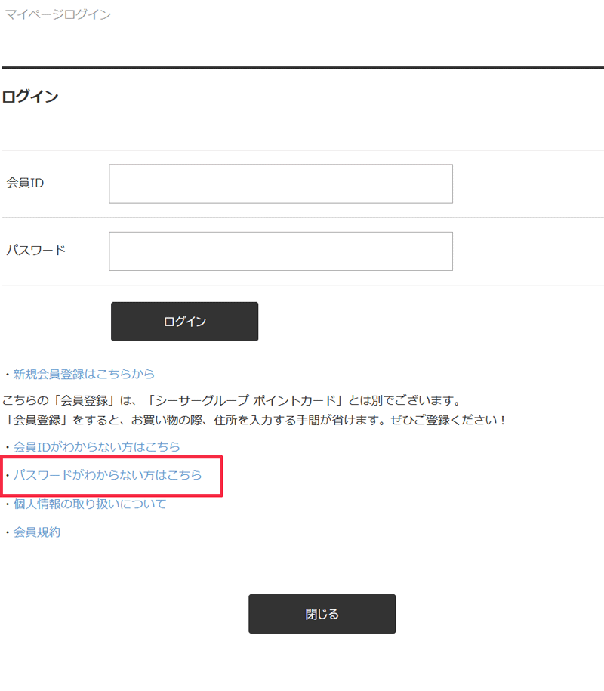Viewport: 604px width, 691px height.
Task: View the 会員規約 terms link
Action: pos(37,532)
